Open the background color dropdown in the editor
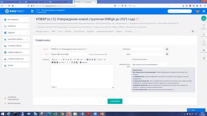The width and height of the screenshot is (207, 116). (x=78, y=60)
